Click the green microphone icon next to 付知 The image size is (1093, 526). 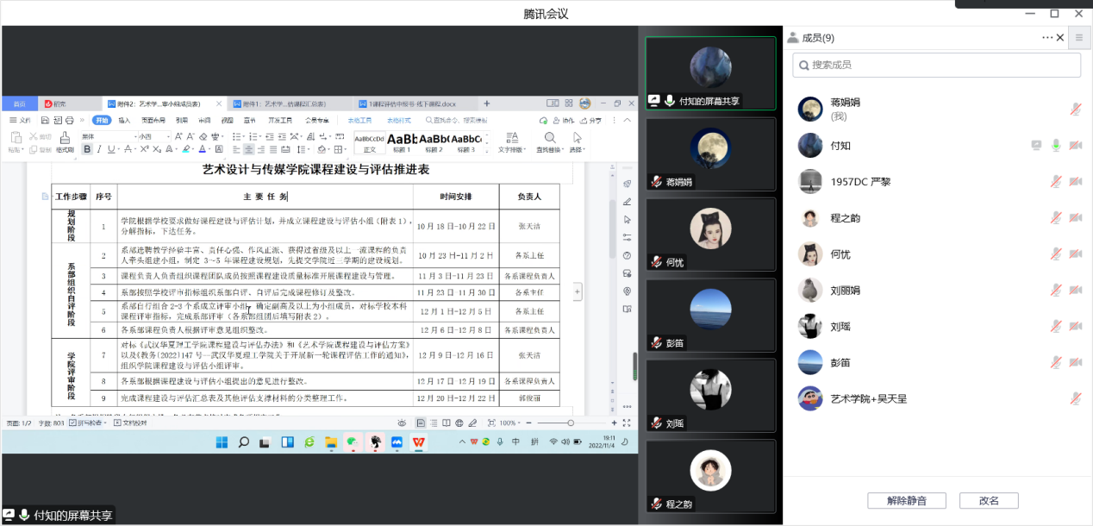[1055, 146]
